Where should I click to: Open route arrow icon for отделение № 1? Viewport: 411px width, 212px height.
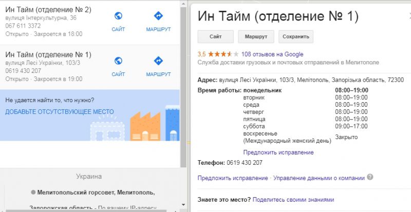click(158, 61)
